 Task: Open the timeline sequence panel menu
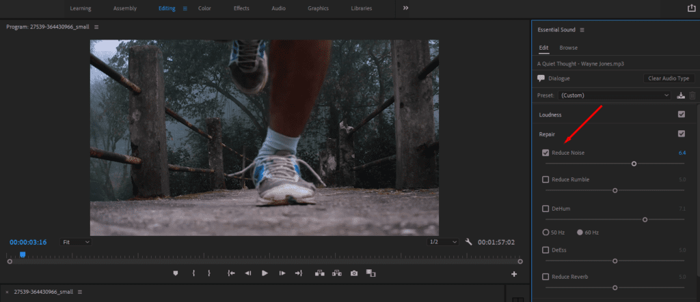[x=81, y=292]
